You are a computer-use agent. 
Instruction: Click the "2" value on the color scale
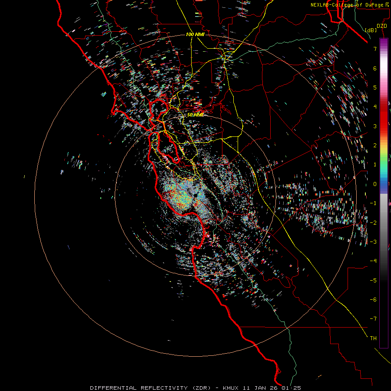375,146
